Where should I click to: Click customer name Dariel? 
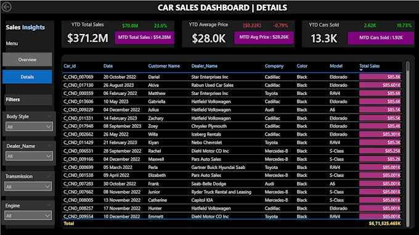(x=153, y=77)
